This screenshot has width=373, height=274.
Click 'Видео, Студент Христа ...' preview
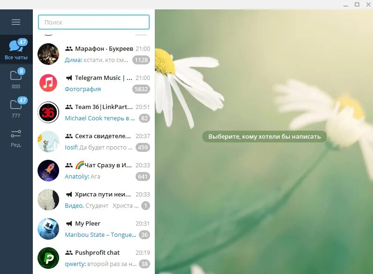click(101, 206)
